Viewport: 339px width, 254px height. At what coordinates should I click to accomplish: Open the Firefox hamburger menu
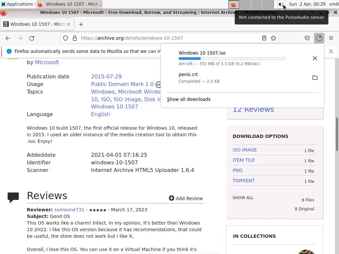click(x=331, y=38)
